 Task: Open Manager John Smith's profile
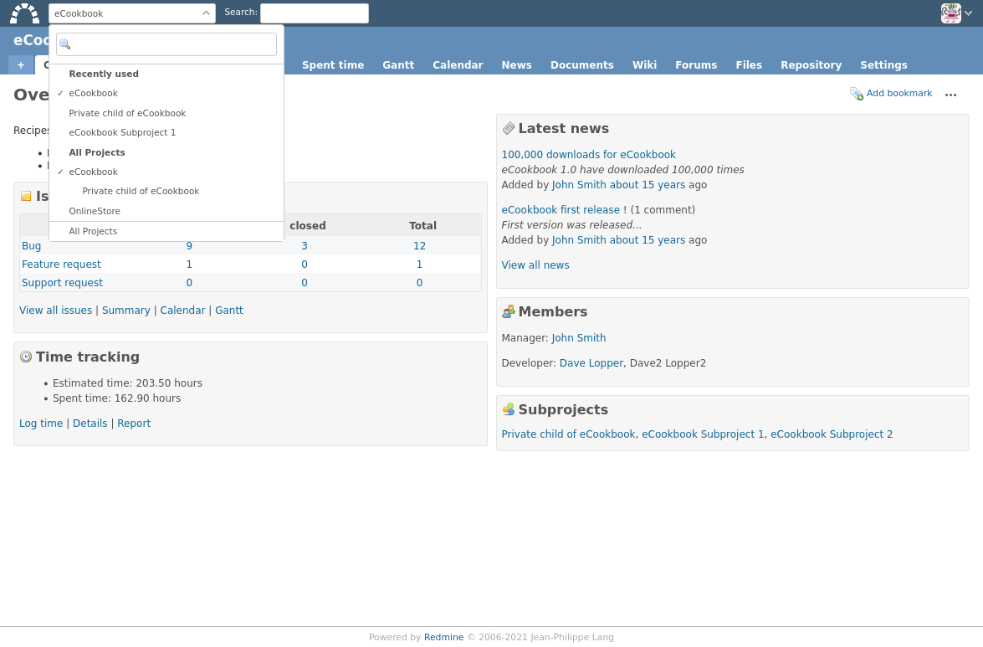click(579, 338)
